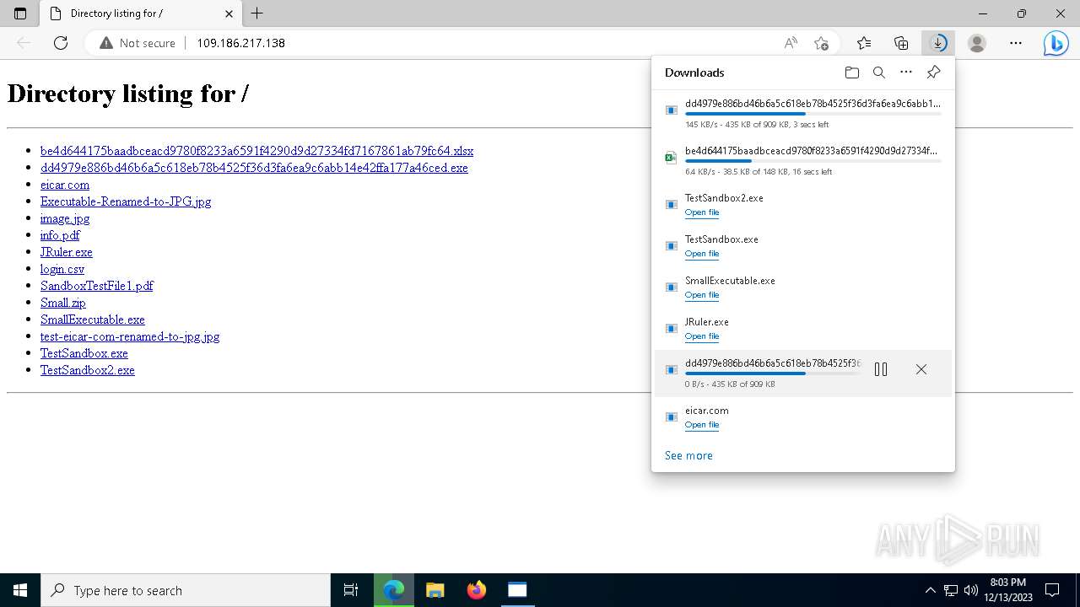Click JRuler.exe link in directory listing
The width and height of the screenshot is (1080, 607).
tap(67, 252)
